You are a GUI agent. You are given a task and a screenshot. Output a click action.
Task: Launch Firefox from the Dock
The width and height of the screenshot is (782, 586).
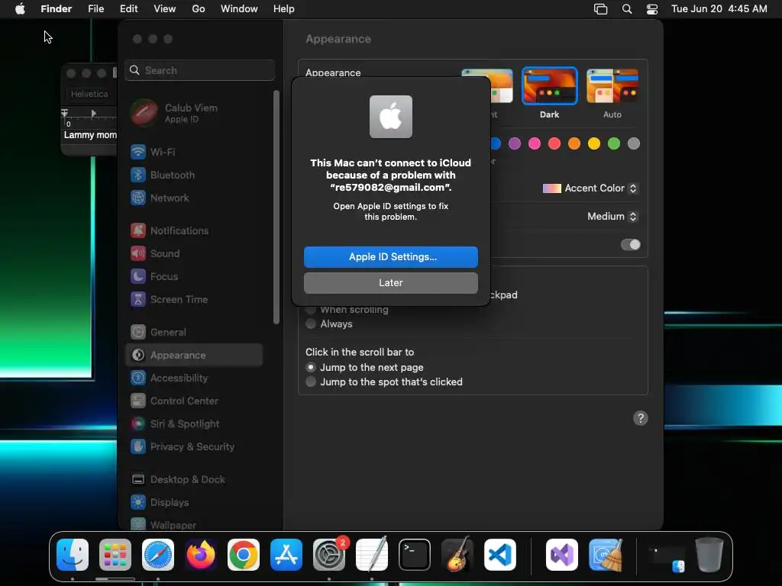201,555
